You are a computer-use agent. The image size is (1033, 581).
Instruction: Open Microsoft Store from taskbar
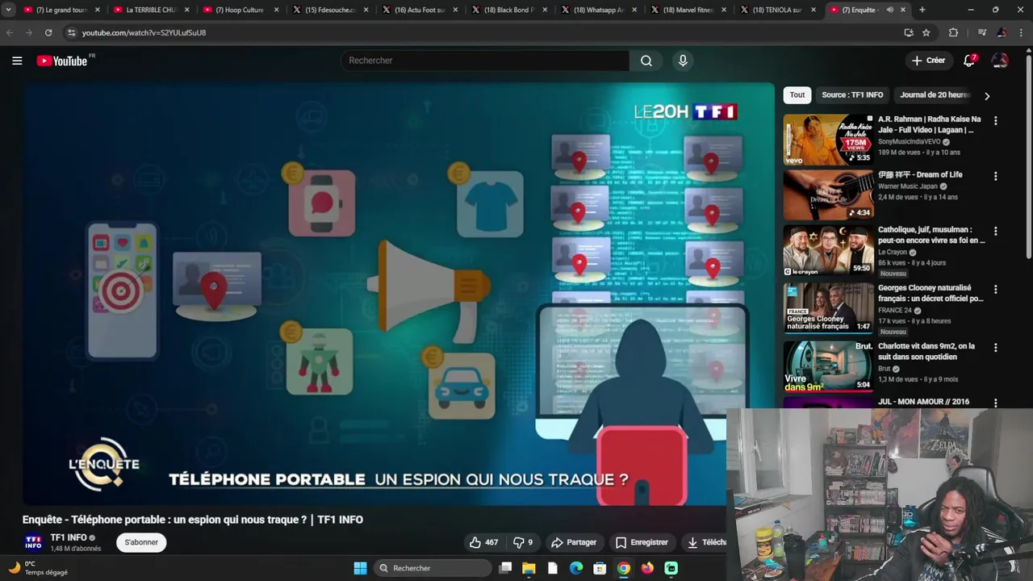pyautogui.click(x=600, y=568)
